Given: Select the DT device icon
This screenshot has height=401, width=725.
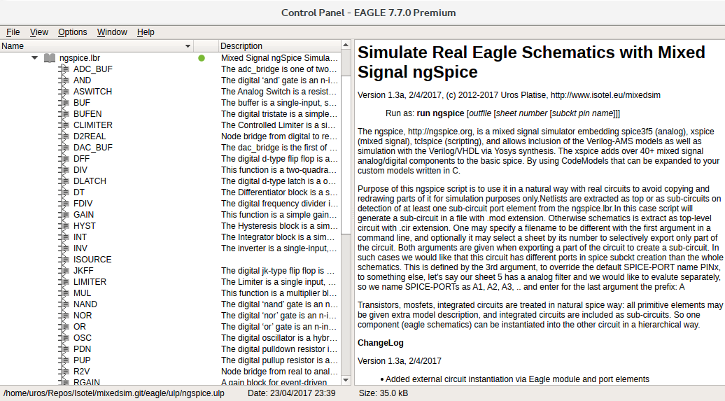Looking at the screenshot, I should click(x=64, y=192).
